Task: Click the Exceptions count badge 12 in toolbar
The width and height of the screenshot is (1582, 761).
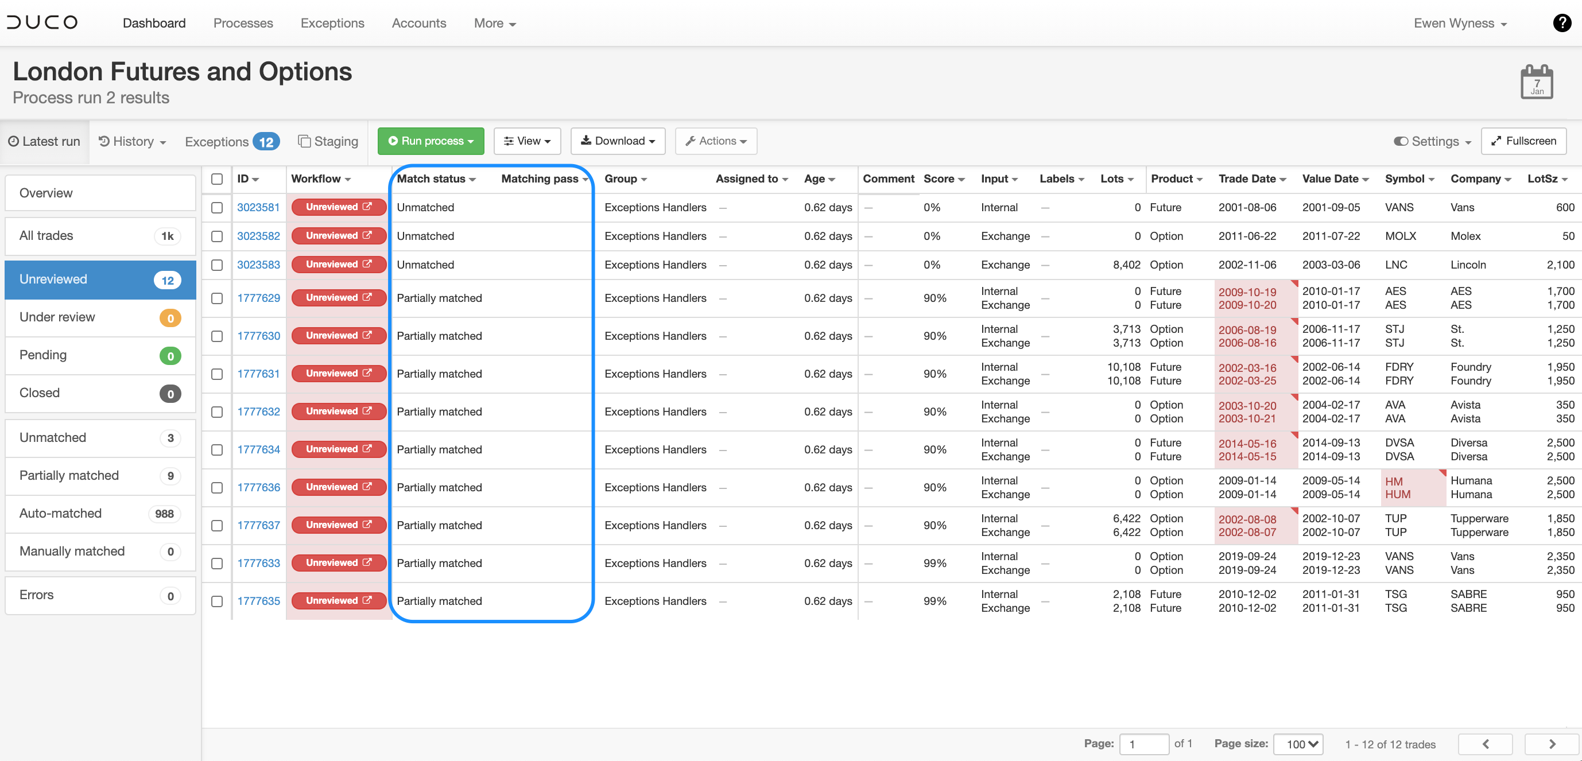Action: click(266, 142)
